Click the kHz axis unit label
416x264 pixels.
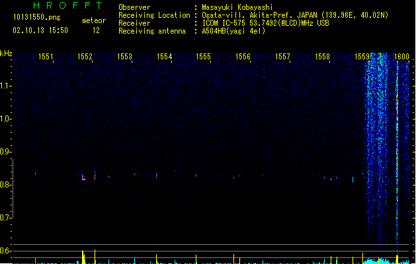click(6, 53)
